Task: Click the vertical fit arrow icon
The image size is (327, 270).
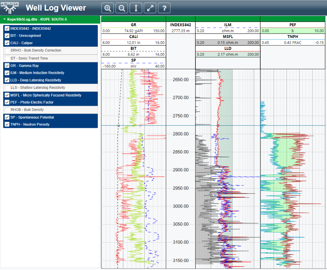Action: 136,8
